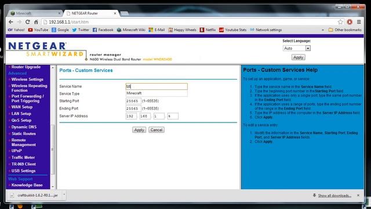Open downloaded craftbukkit jar file
Viewport: 371px width, 209px height.
coord(35,195)
